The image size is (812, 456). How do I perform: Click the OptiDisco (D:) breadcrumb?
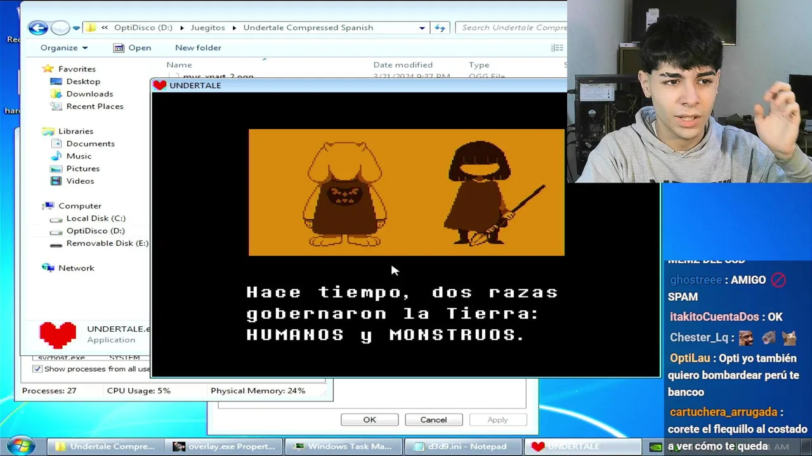coord(143,27)
